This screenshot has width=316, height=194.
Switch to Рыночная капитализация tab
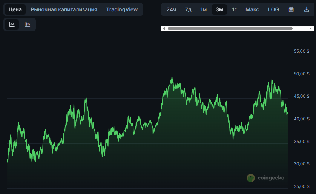click(64, 9)
